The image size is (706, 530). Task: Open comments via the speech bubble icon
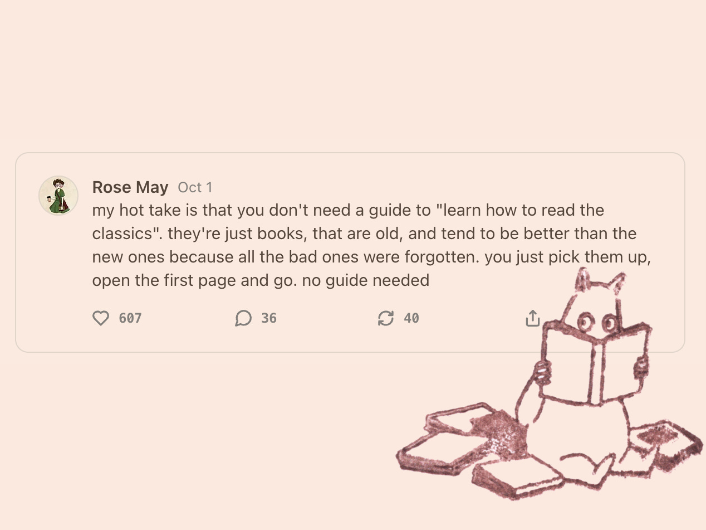[243, 318]
